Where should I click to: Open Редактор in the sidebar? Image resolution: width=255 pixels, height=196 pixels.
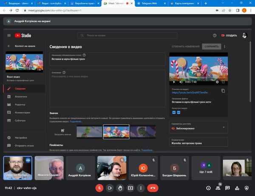[24, 105]
